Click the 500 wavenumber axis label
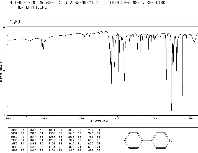198x153 pixels. pyautogui.click(x=191, y=118)
